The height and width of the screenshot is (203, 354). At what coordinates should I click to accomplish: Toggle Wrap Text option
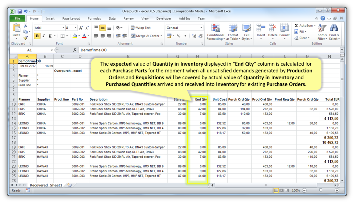tap(141, 28)
